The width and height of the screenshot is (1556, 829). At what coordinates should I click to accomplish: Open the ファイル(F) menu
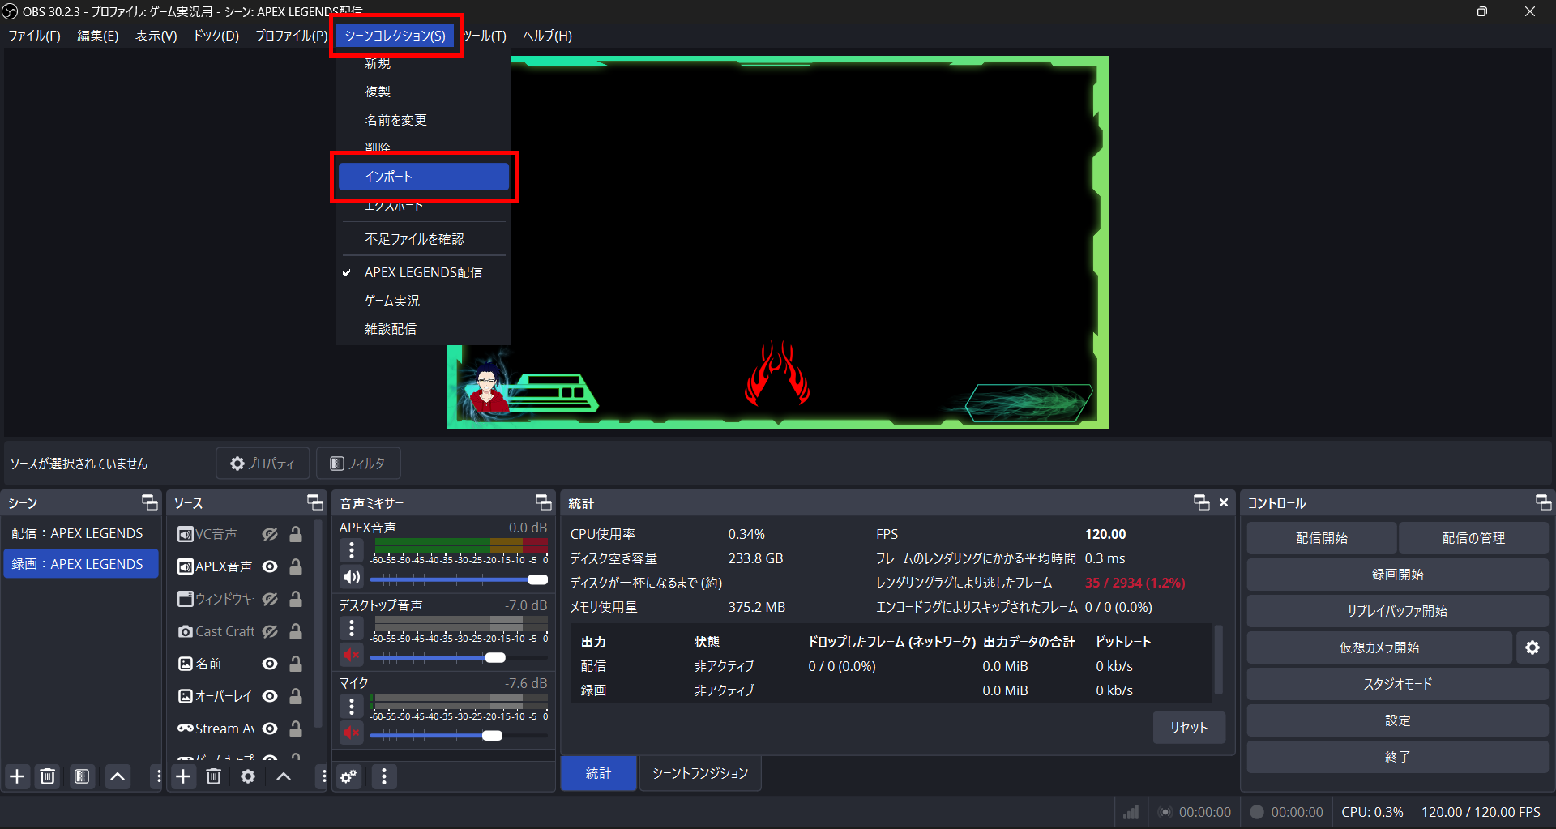coord(34,36)
